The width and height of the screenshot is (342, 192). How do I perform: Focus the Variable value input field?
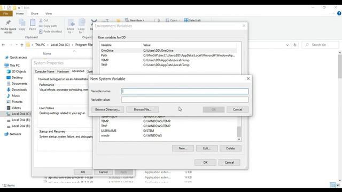click(185, 100)
